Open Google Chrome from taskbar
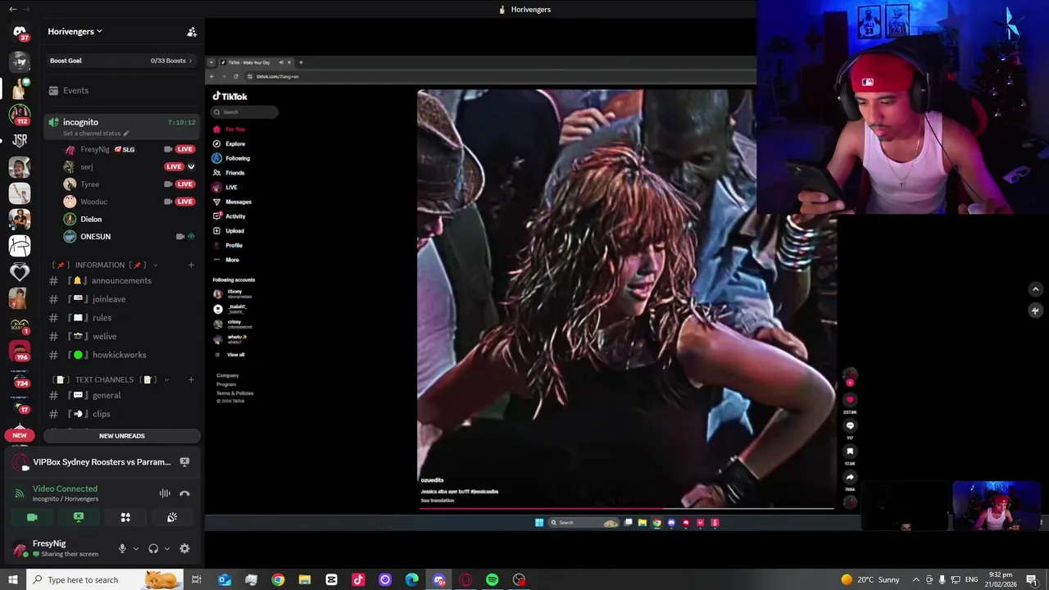This screenshot has height=590, width=1049. click(x=278, y=579)
